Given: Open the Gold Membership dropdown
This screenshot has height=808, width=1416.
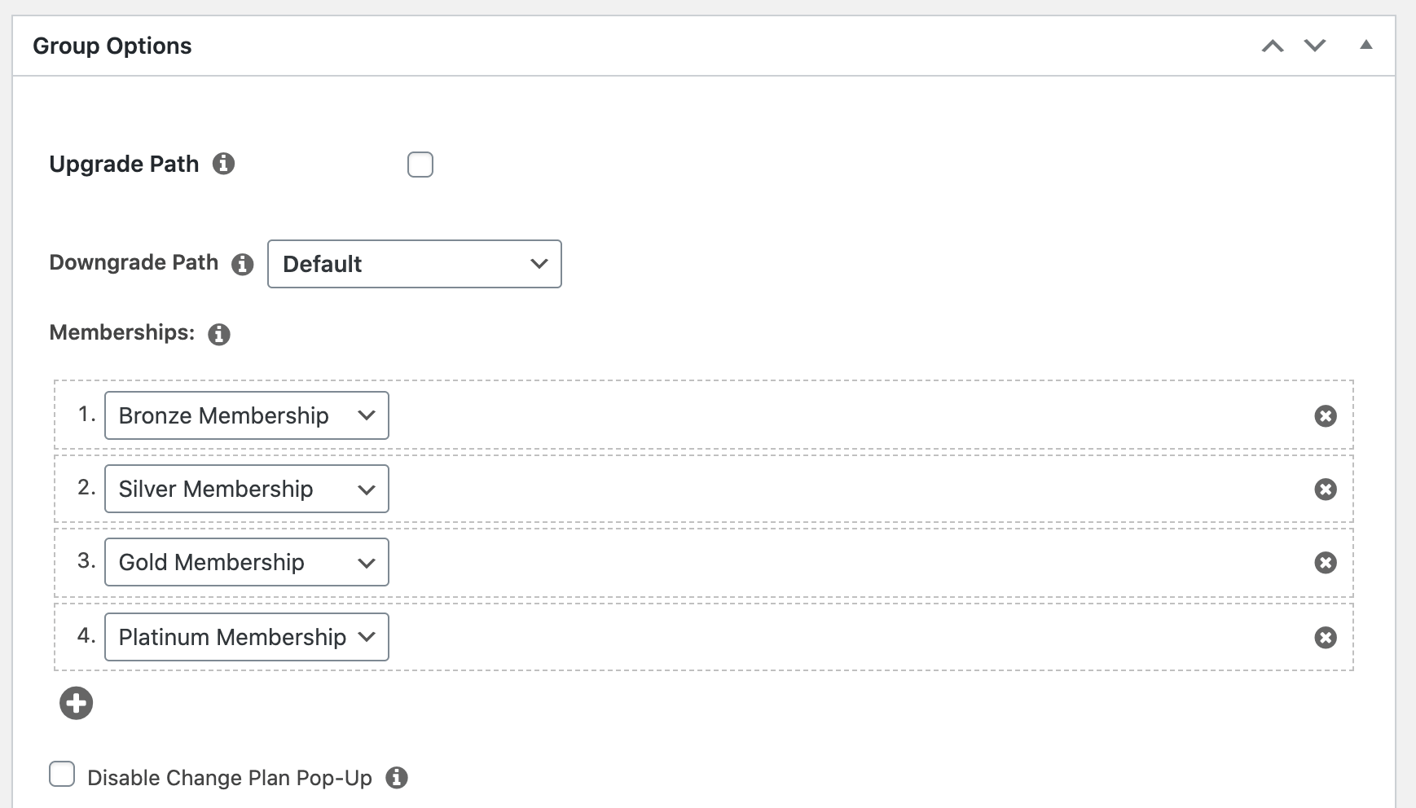Looking at the screenshot, I should tap(247, 562).
